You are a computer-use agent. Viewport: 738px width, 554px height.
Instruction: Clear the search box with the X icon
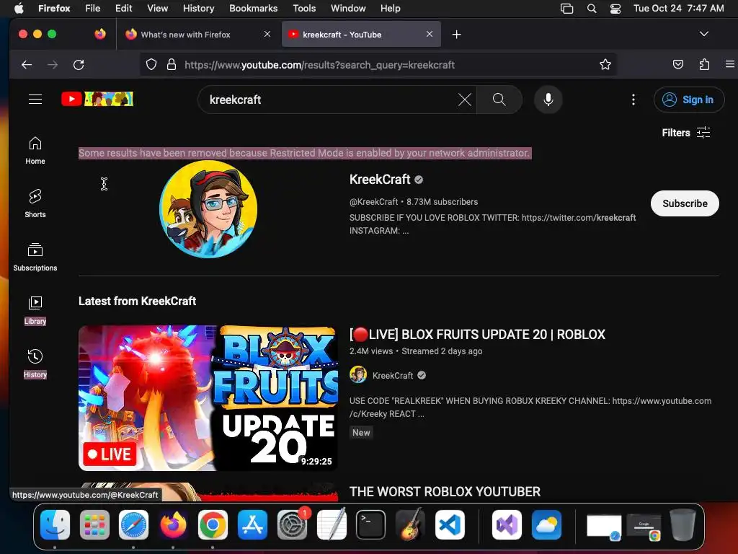tap(465, 100)
